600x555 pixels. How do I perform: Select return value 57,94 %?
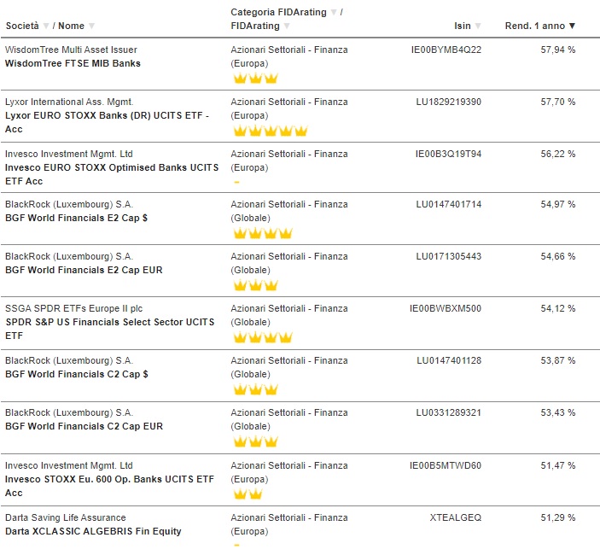(x=558, y=50)
